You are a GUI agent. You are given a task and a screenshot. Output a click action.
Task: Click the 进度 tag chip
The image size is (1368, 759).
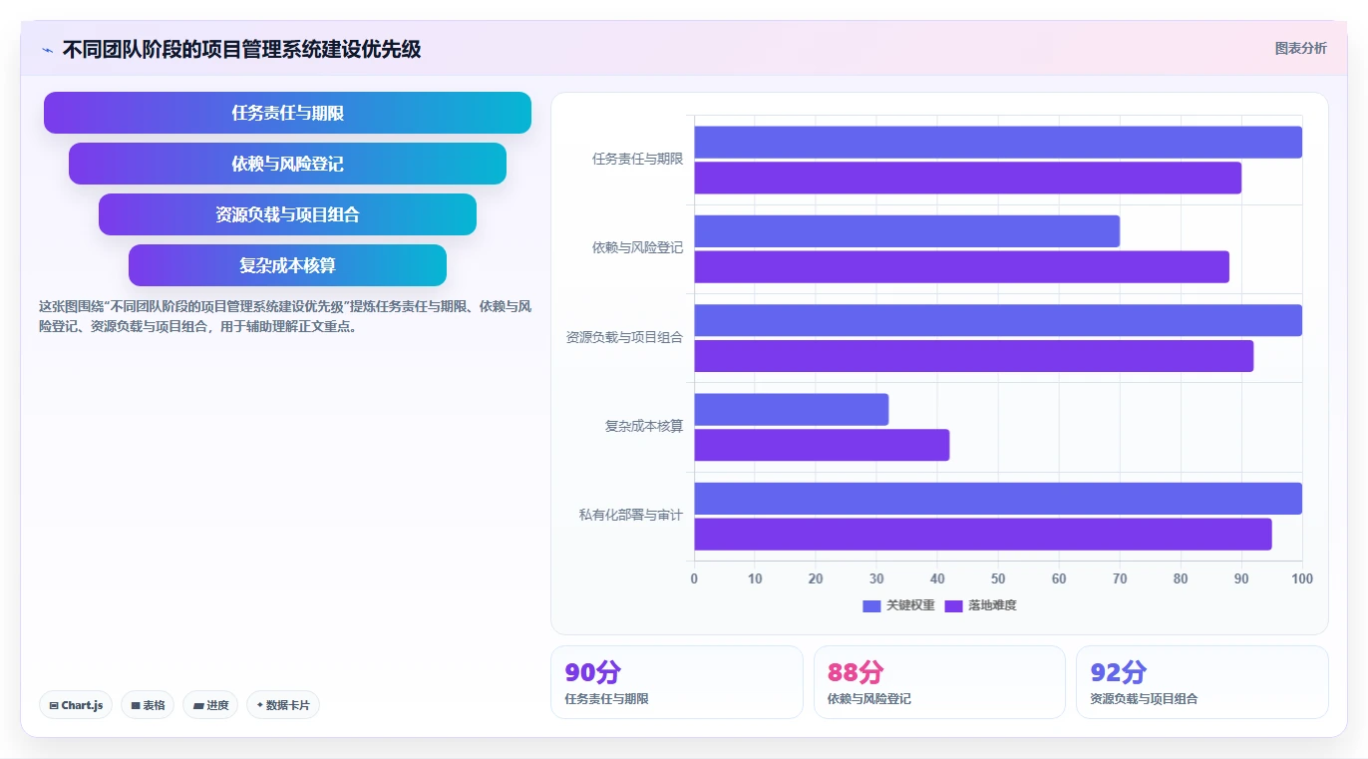[210, 705]
